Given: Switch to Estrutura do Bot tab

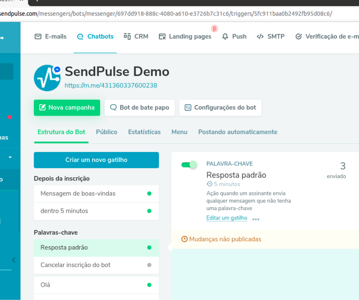Looking at the screenshot, I should (x=61, y=132).
